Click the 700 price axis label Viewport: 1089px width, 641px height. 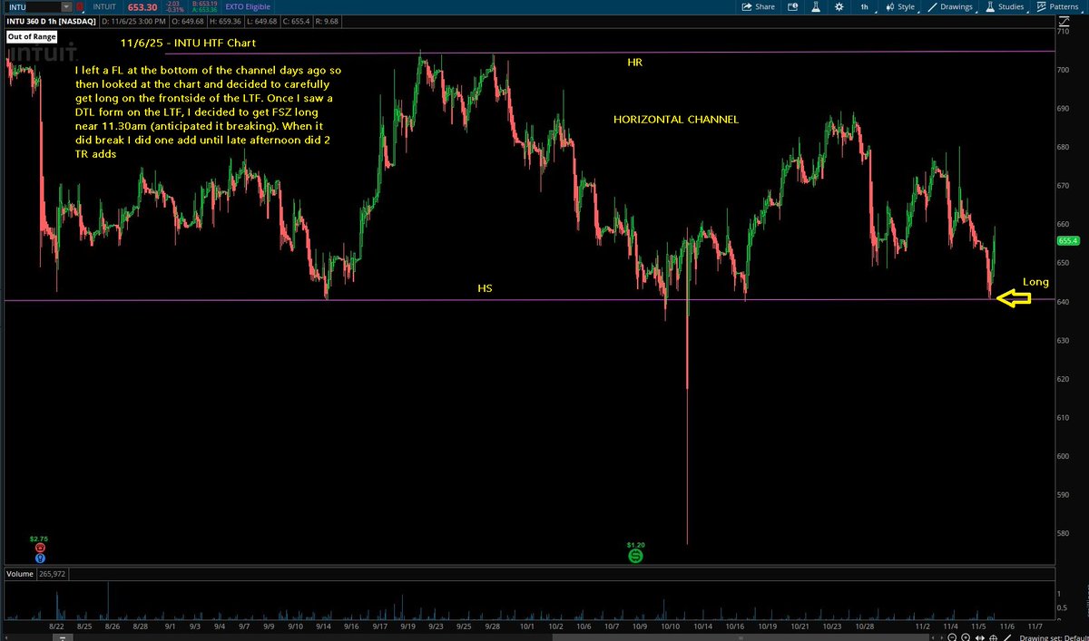click(1064, 69)
